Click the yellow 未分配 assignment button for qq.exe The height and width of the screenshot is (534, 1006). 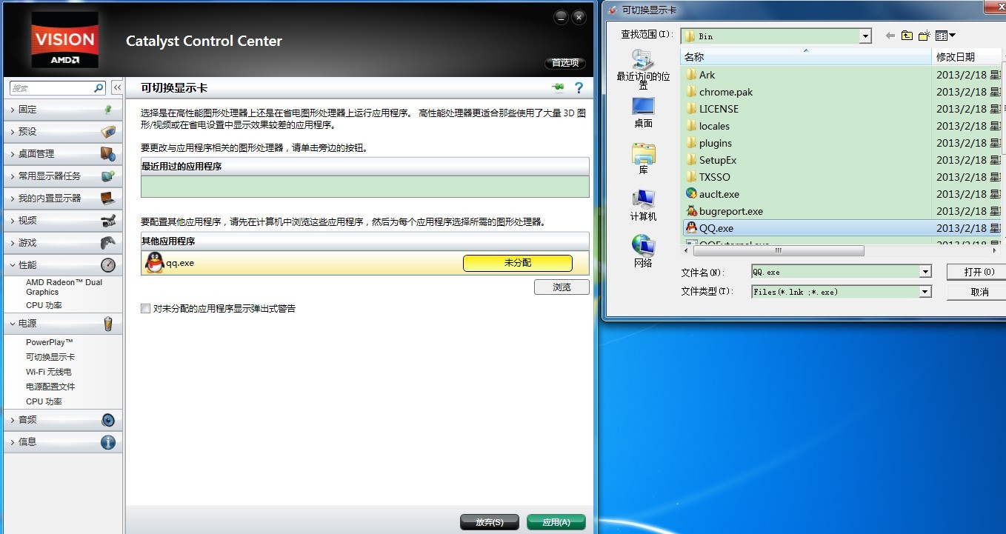pos(516,263)
